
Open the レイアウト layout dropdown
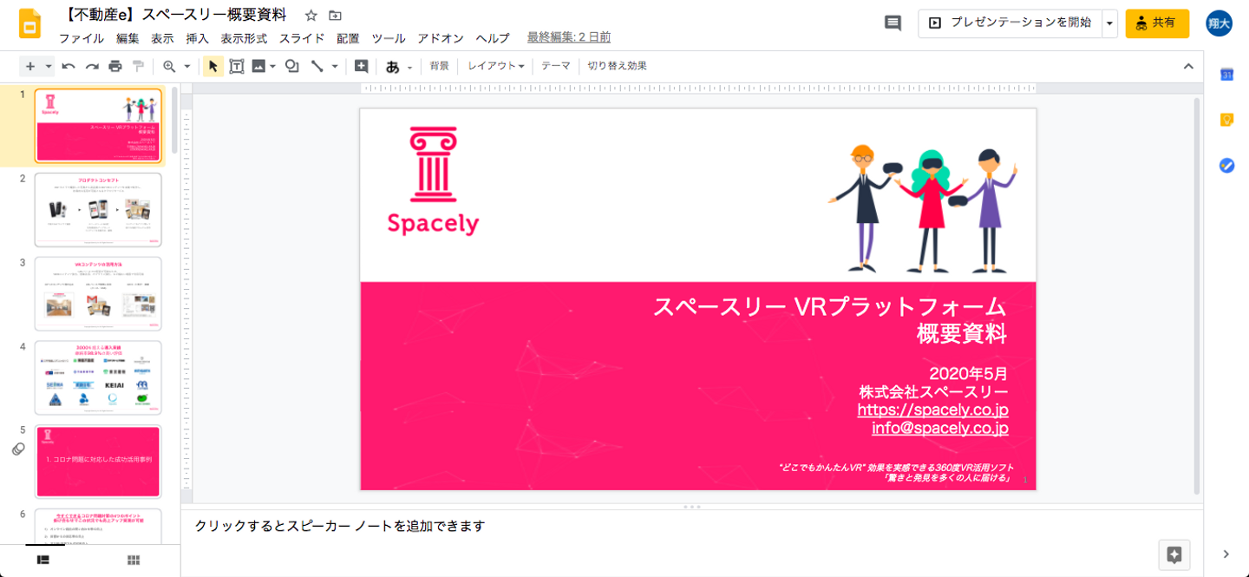point(496,66)
